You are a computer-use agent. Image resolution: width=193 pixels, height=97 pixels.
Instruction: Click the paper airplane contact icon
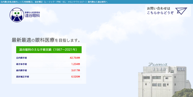(x=181, y=11)
